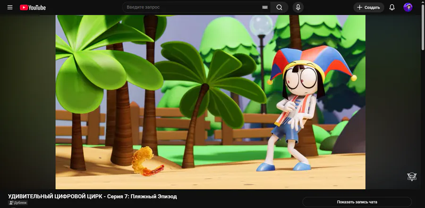Open the hamburger guide menu

click(10, 8)
